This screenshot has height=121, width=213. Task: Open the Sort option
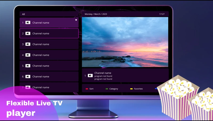click(x=91, y=89)
